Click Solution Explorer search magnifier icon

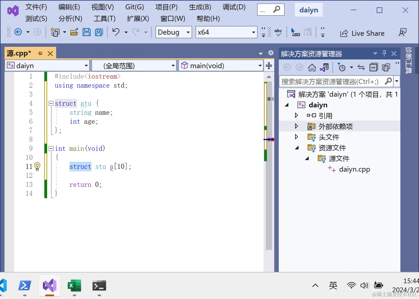click(x=388, y=81)
